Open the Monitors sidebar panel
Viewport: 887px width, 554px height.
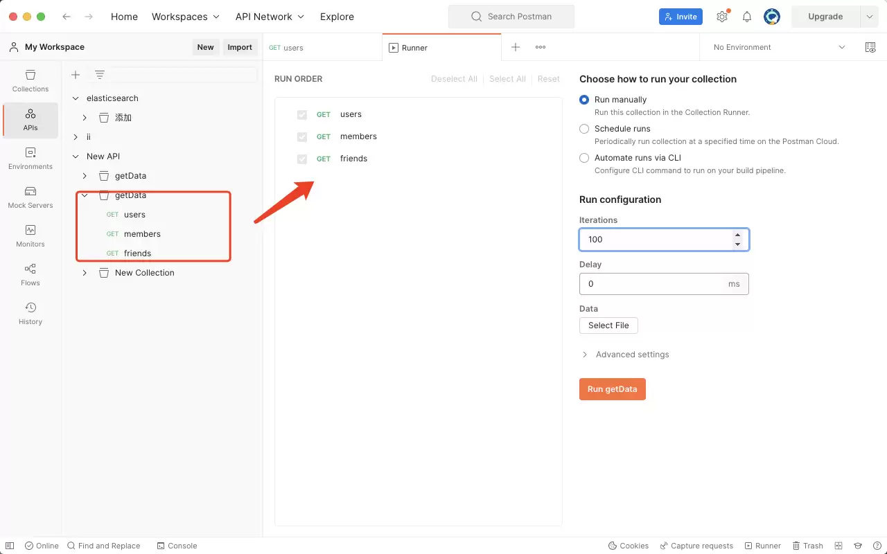click(30, 236)
